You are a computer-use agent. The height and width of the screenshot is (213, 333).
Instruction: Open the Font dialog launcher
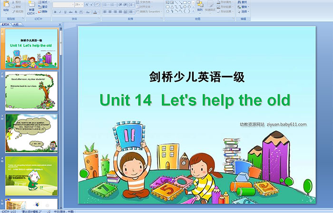point(99,19)
